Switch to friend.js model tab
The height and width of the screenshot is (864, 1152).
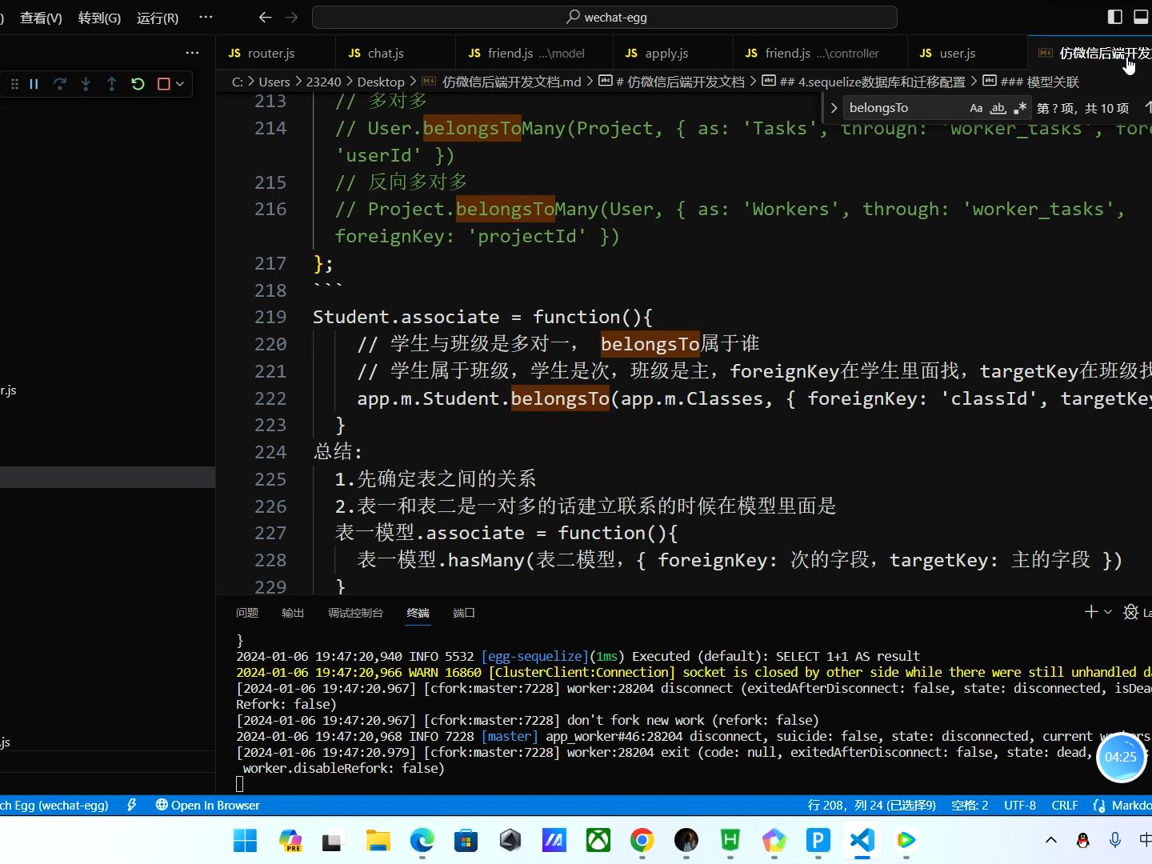pos(536,53)
